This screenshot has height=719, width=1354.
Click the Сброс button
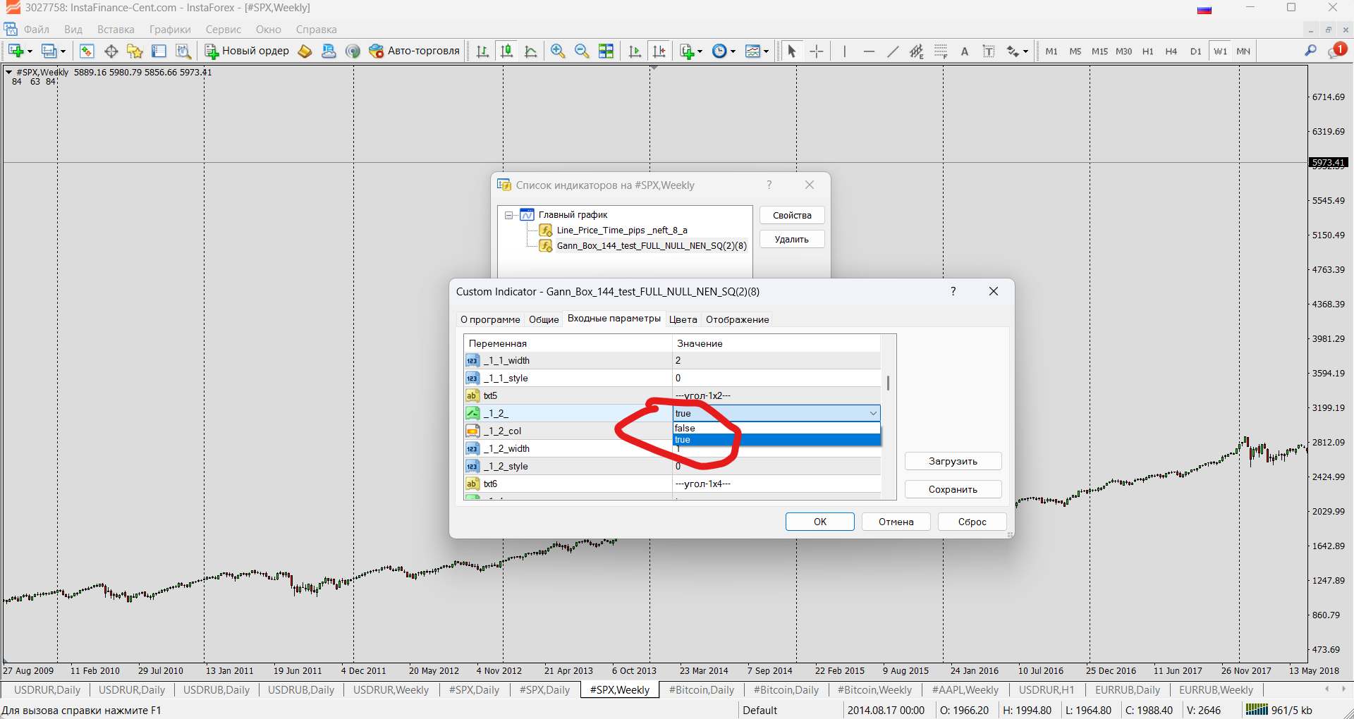(x=972, y=522)
